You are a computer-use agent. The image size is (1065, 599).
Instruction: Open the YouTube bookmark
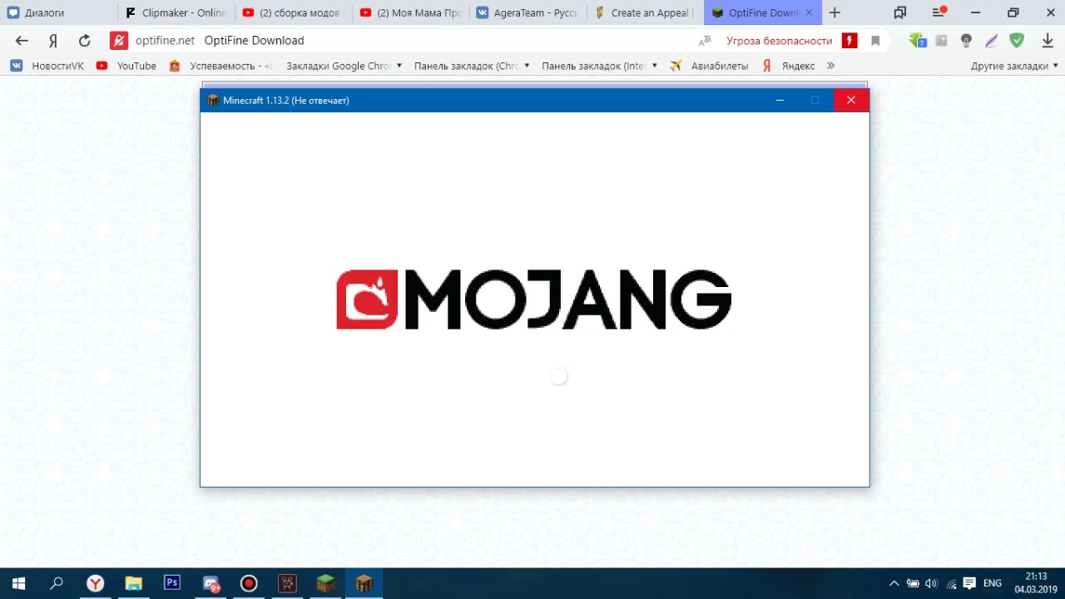coord(126,66)
